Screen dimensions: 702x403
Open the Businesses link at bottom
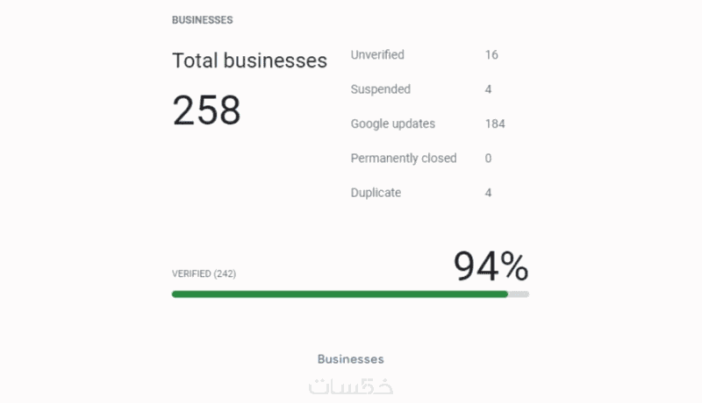[350, 359]
